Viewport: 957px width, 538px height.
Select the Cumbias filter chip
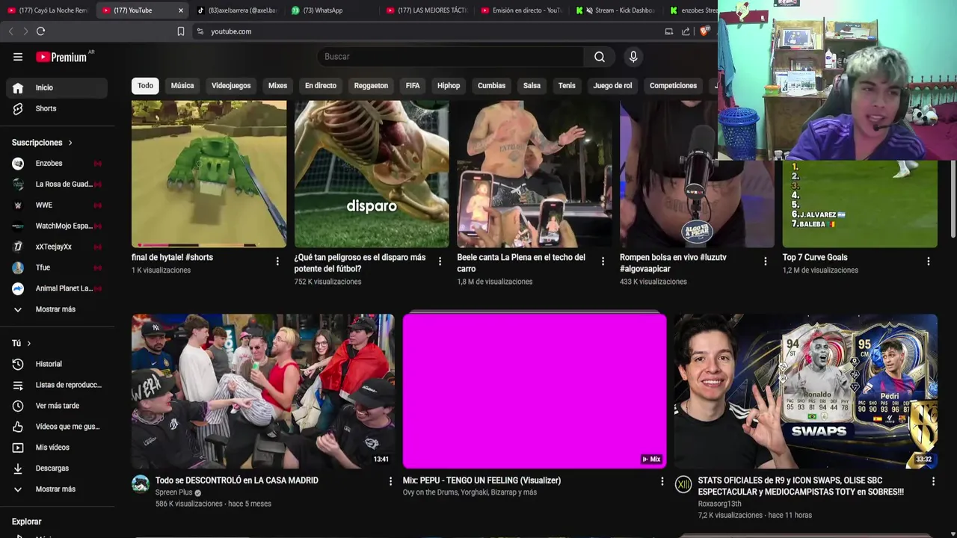(491, 86)
